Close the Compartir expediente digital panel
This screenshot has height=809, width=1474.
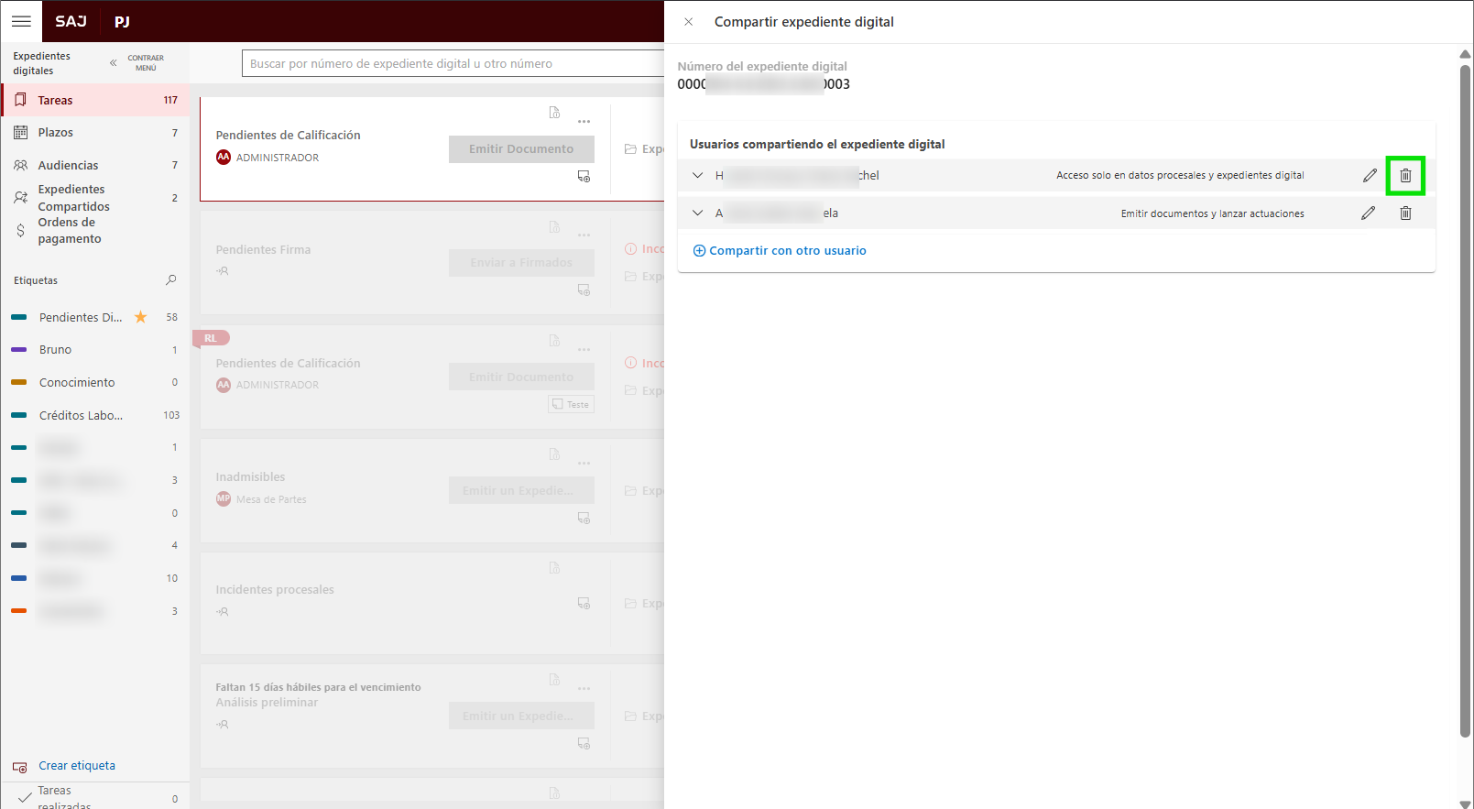pos(688,22)
